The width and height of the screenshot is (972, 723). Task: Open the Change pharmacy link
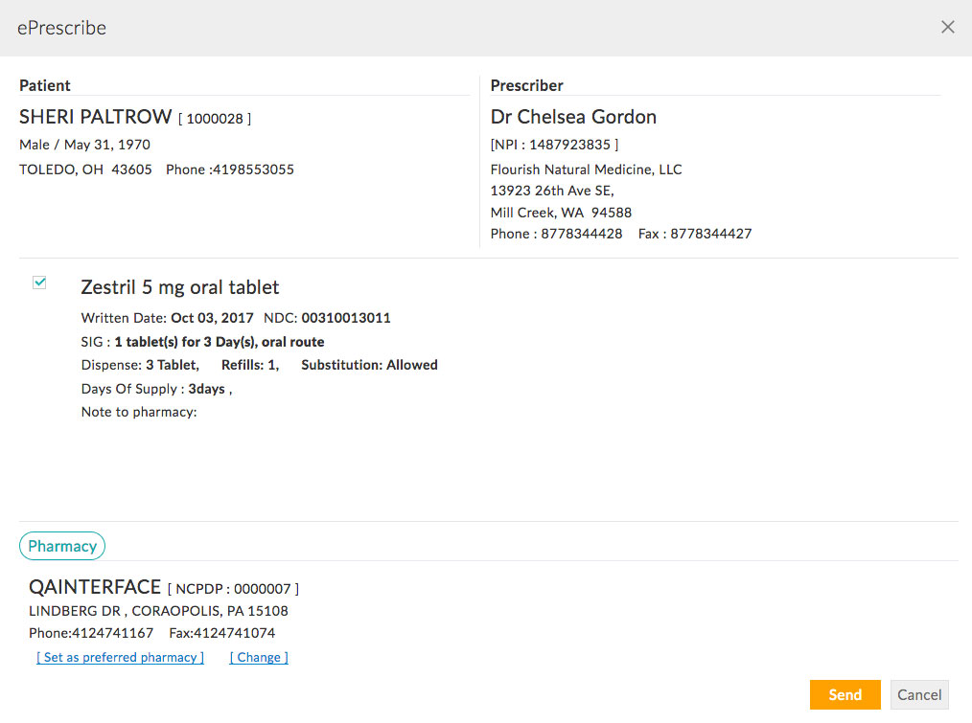tap(259, 657)
